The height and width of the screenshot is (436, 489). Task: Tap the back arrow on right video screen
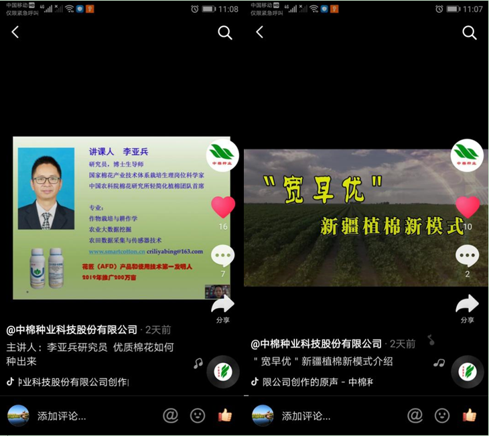coord(260,32)
